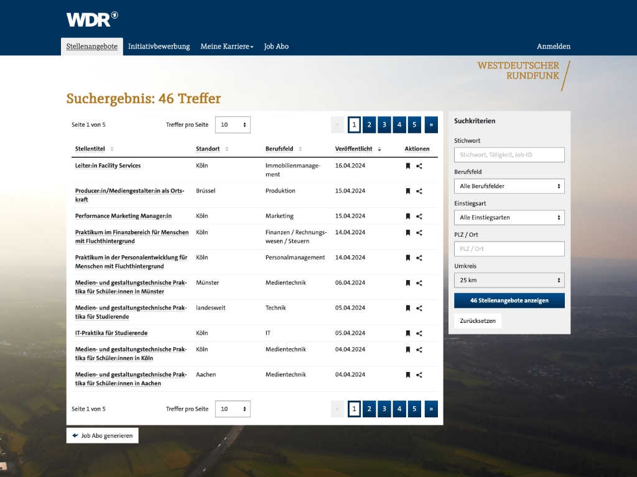The image size is (637, 477).
Task: Switch to the Initiativbewerbung tab
Action: [159, 46]
